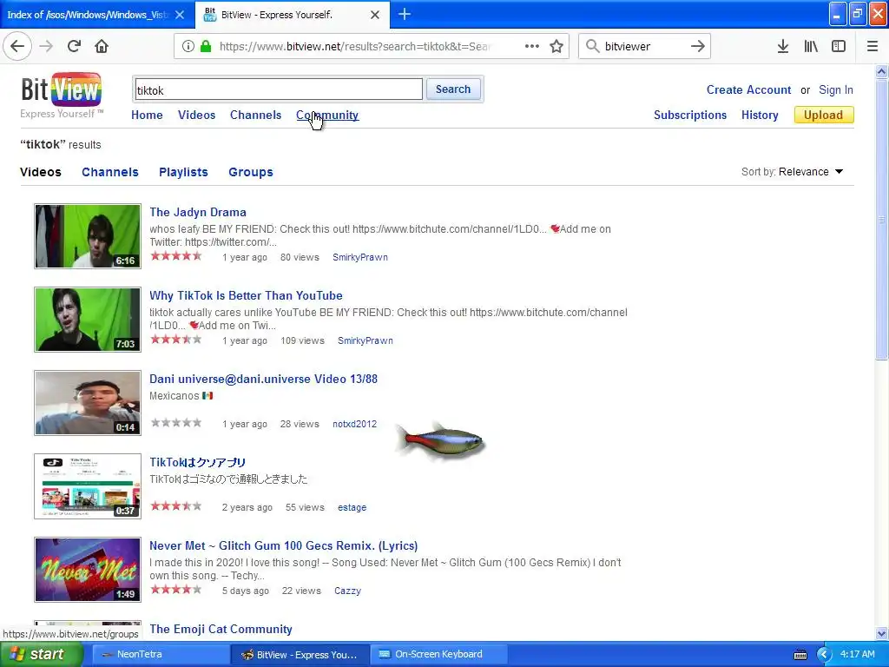The width and height of the screenshot is (889, 667).
Task: Open the Home nav link
Action: [x=147, y=116]
